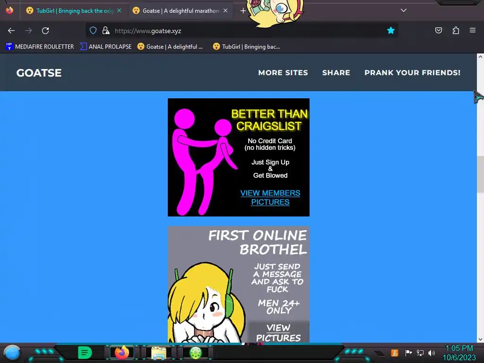Open the lime icon app in taskbar
Viewport: 484px width, 363px height.
tap(196, 353)
